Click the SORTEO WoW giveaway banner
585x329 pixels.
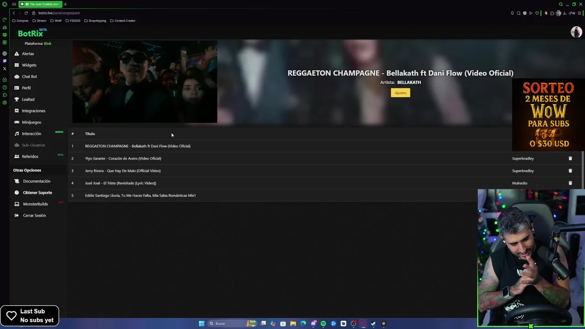pos(548,115)
